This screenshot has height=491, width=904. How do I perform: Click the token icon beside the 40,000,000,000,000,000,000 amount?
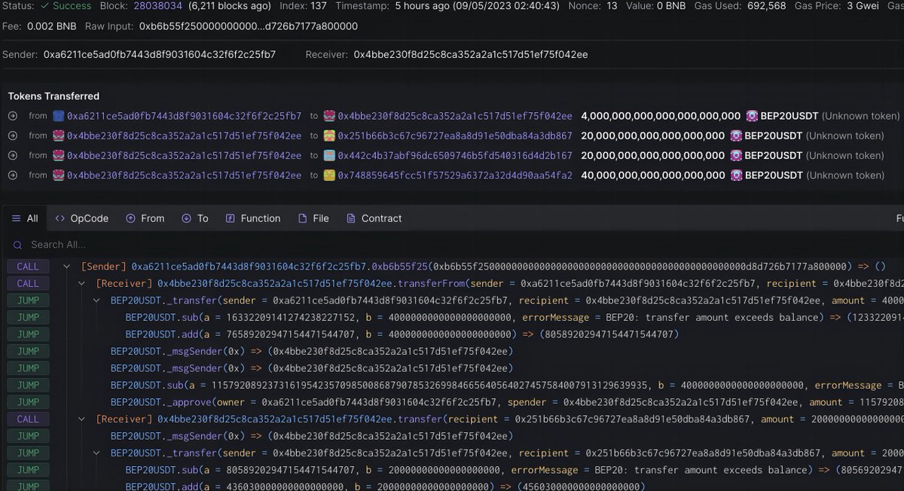coord(736,175)
